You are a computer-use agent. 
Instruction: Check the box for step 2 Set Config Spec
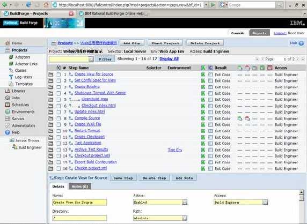coord(59,81)
